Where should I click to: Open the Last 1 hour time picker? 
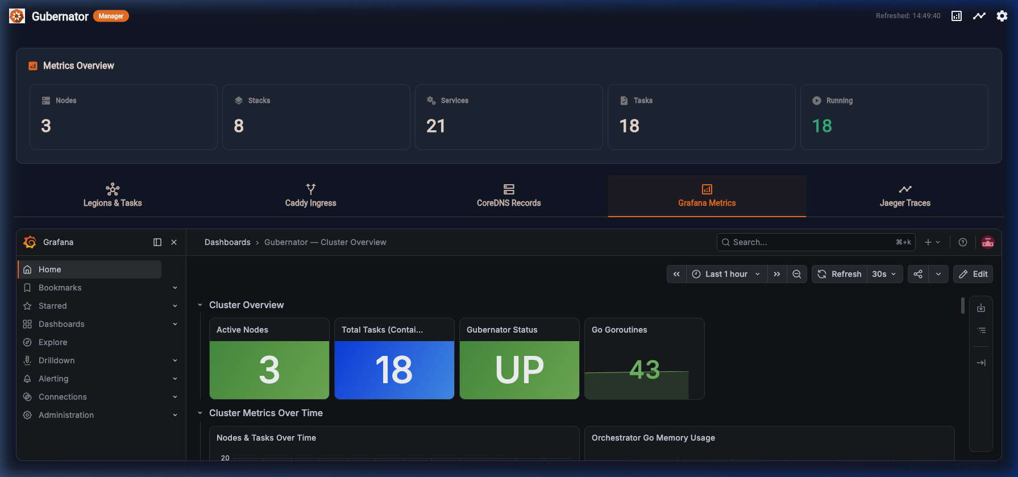(x=726, y=274)
